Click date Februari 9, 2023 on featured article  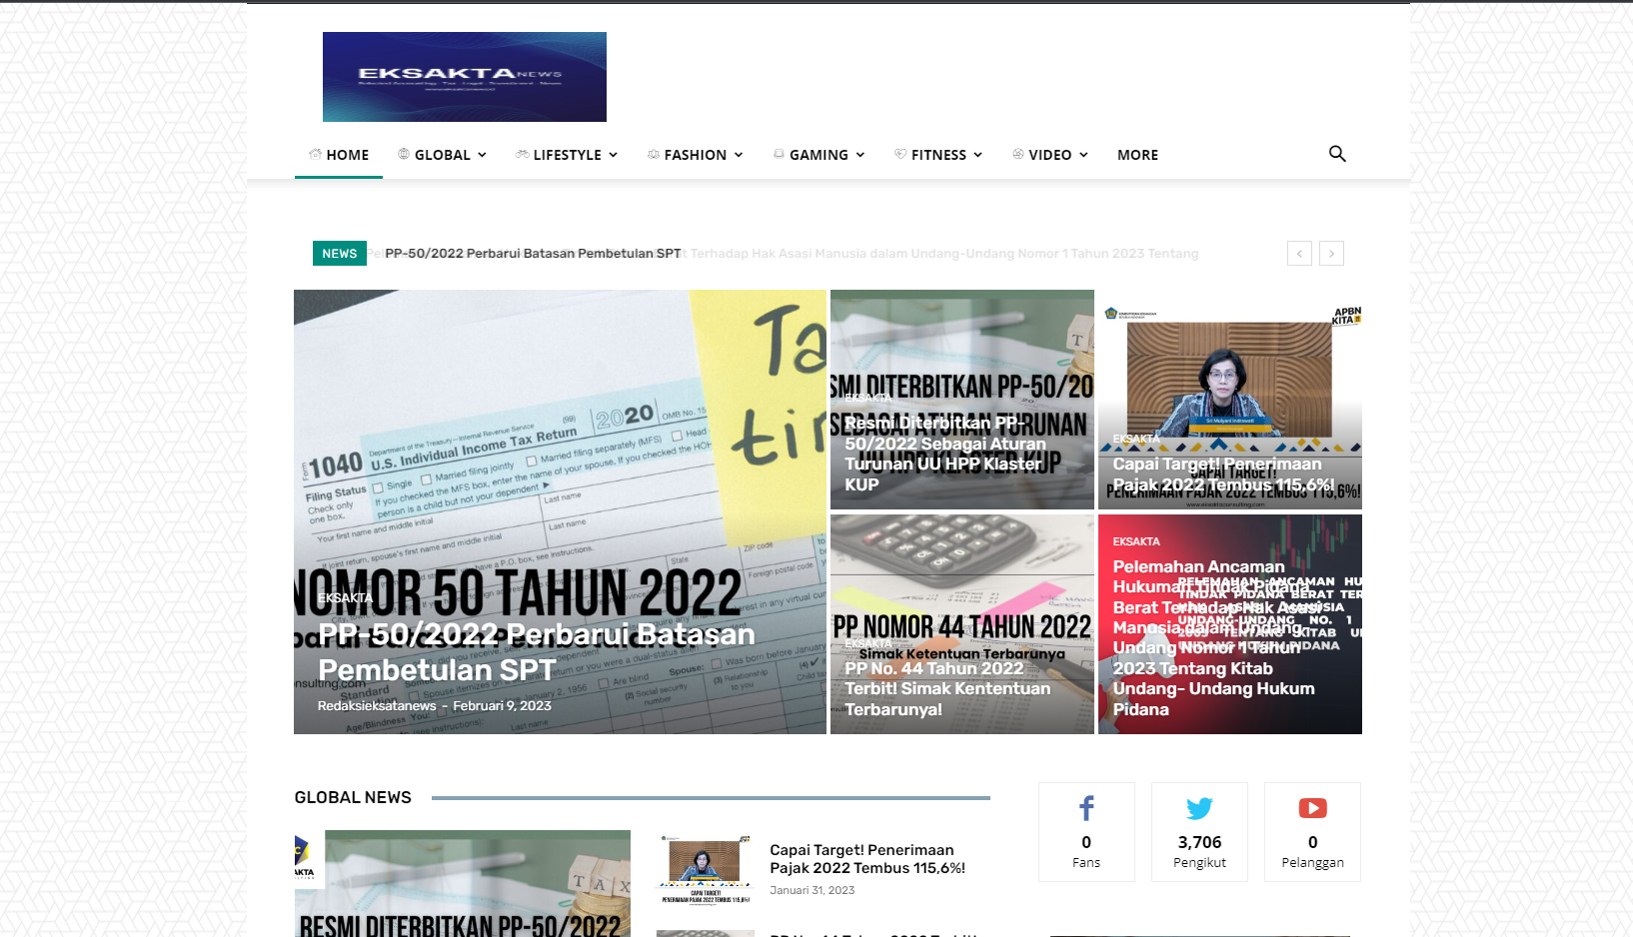point(503,705)
